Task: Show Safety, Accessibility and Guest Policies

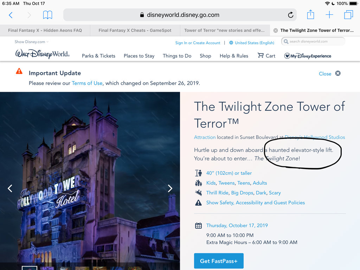Action: (255, 203)
